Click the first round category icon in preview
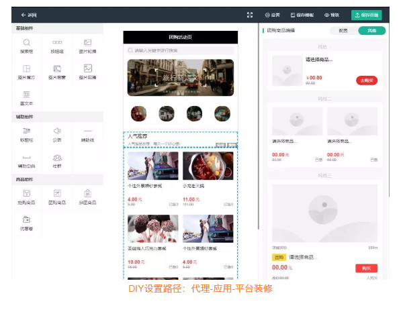403x312 pixels. (x=139, y=113)
